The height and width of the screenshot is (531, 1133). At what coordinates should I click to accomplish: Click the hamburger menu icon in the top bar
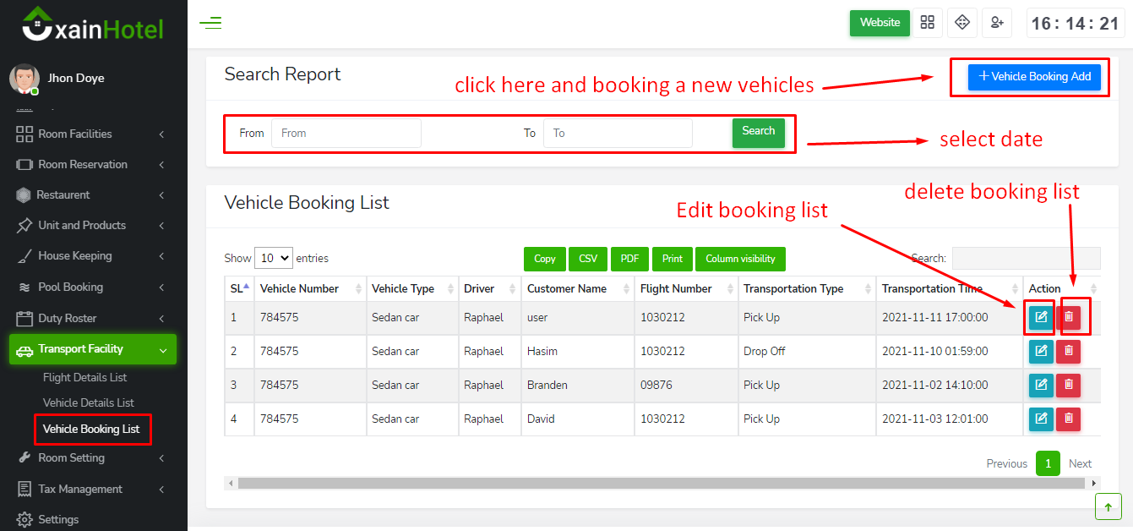(x=210, y=23)
